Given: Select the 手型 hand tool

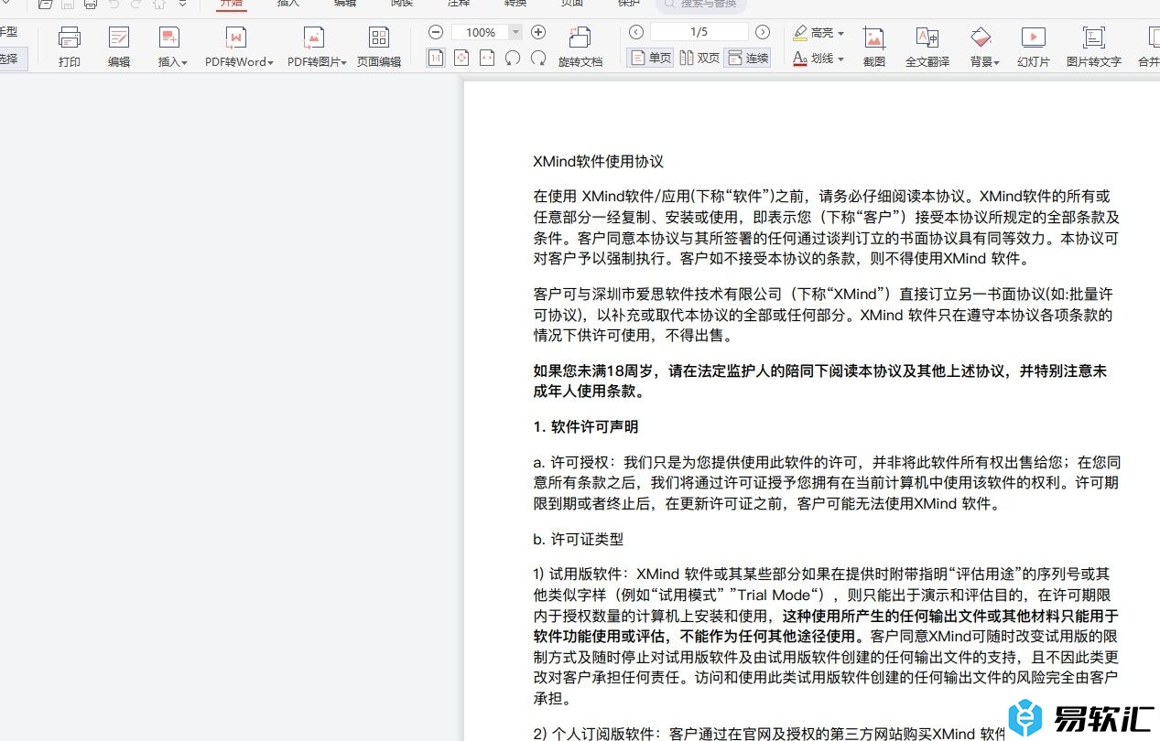Looking at the screenshot, I should coord(9,32).
